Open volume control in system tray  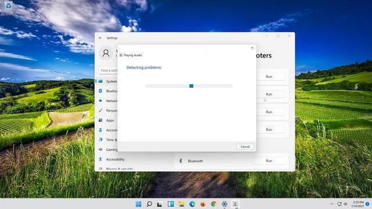(x=346, y=204)
